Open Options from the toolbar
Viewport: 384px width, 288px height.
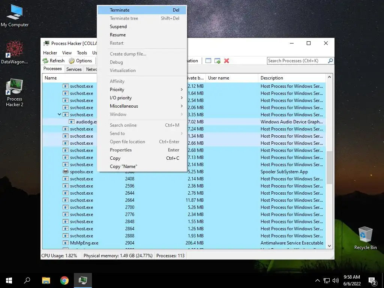[80, 61]
